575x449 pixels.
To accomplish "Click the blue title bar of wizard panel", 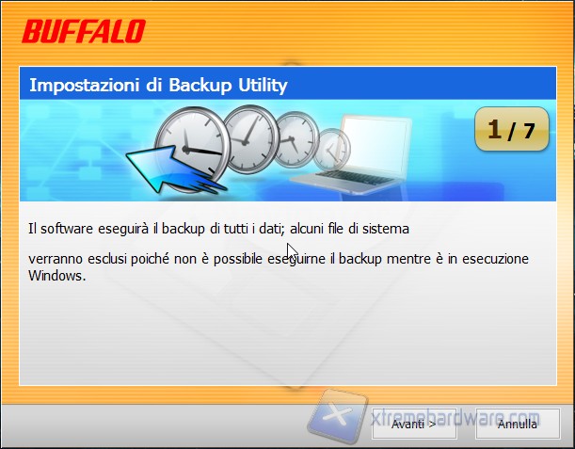I will pos(288,83).
